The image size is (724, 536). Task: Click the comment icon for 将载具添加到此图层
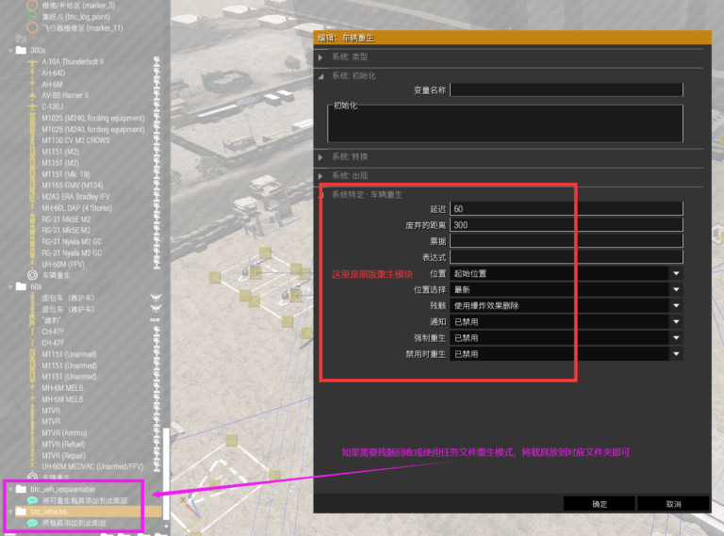[x=32, y=523]
